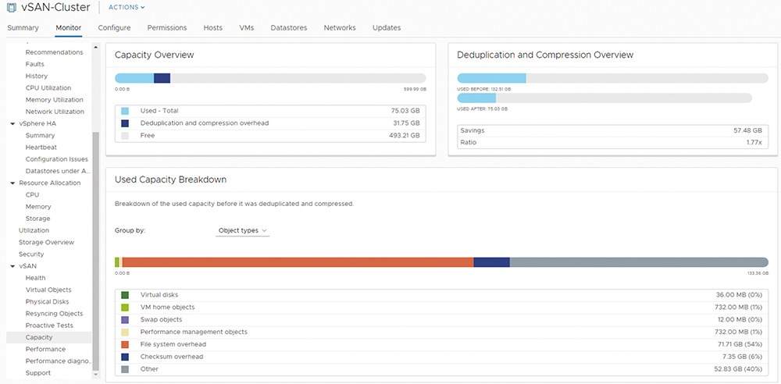Select Heartbeat under vSphere HA

[x=41, y=148]
